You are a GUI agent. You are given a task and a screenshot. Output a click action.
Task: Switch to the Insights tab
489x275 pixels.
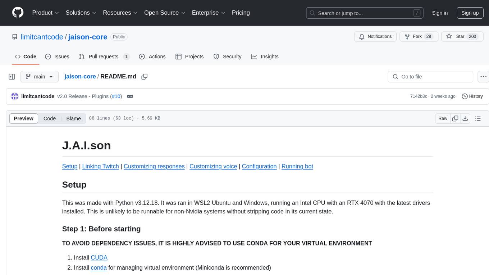265,57
